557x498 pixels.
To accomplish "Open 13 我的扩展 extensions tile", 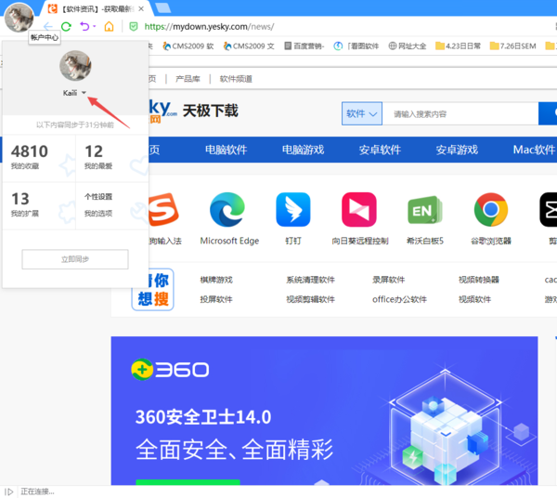I will [39, 206].
